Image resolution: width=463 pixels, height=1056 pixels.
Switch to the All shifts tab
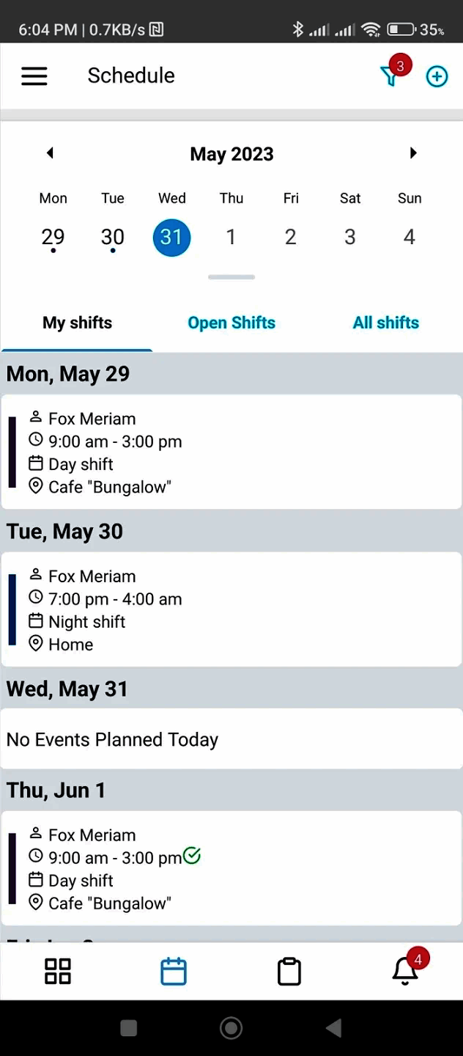coord(386,323)
